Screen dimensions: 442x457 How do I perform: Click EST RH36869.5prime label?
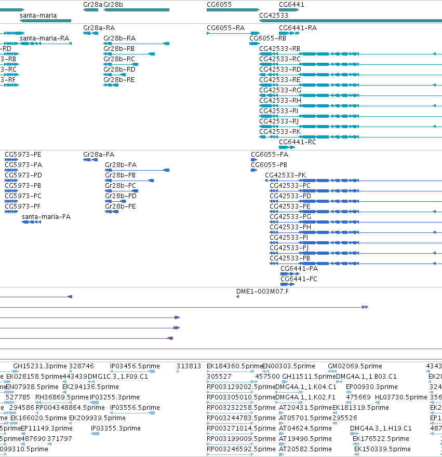tap(62, 397)
